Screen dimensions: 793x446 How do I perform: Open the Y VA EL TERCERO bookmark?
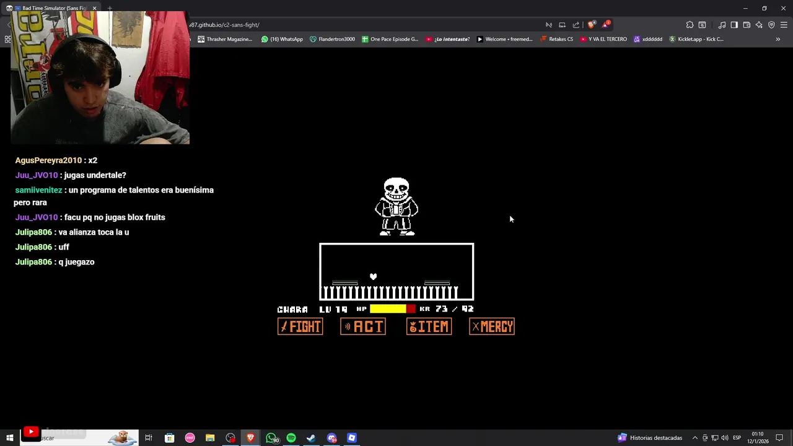pos(604,39)
